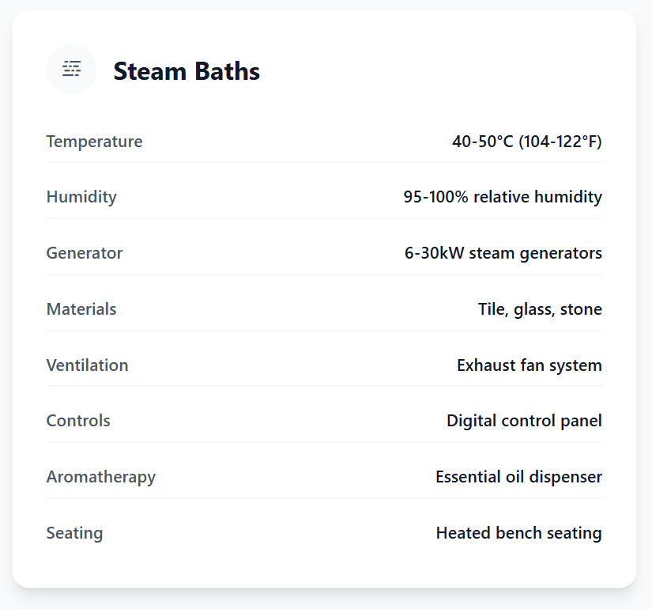
Task: Click the 104-122°F Fahrenheit range in parentheses
Action: 560,142
